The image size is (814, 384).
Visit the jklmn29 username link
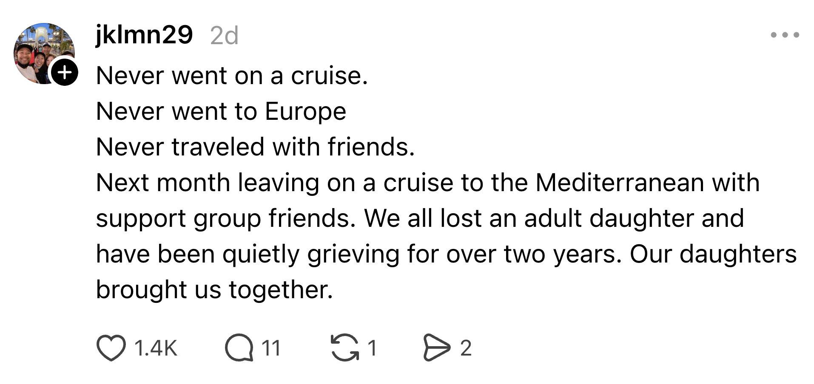click(144, 34)
